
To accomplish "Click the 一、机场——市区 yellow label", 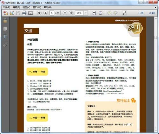I will click(37, 72).
